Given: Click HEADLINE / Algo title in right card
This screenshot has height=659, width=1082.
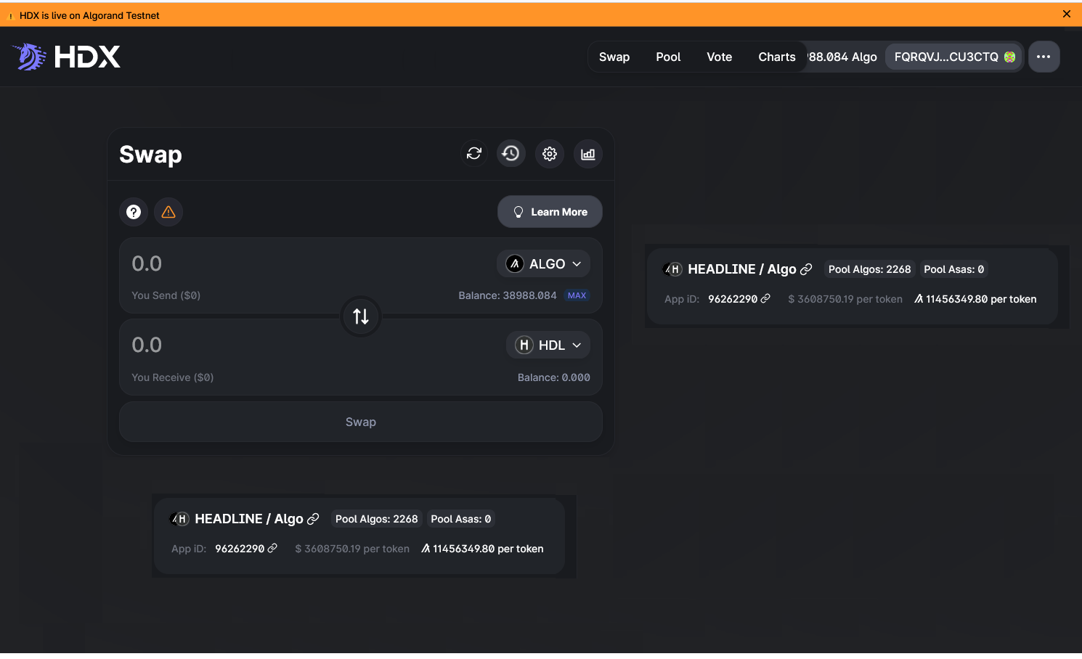Looking at the screenshot, I should (x=742, y=269).
